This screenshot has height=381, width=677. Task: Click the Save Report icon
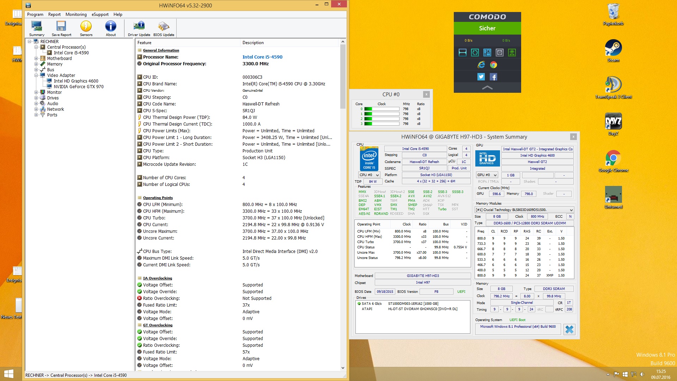pos(61,28)
